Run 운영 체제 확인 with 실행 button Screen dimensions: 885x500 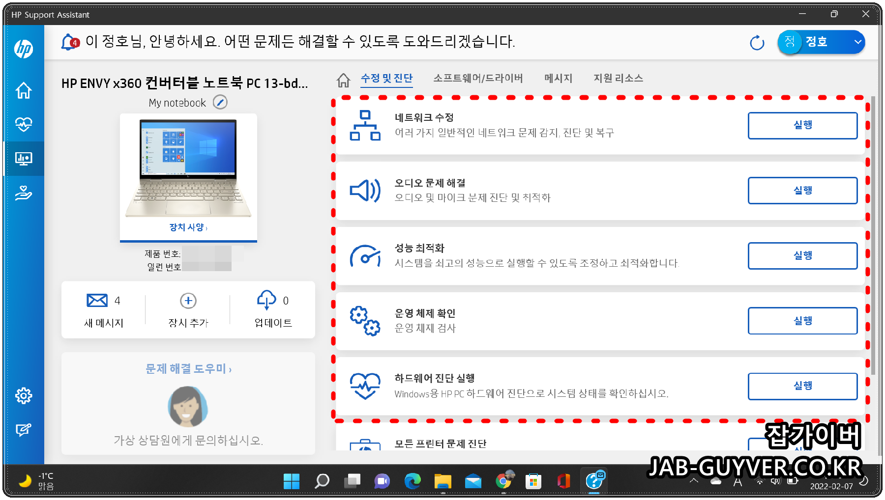coord(802,321)
